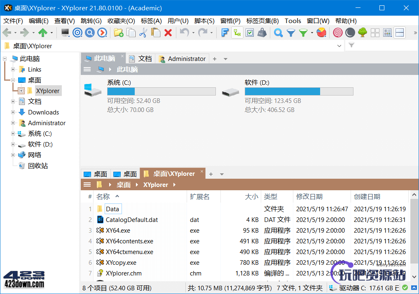
Task: Click the Hotlist target icon
Action: click(77, 33)
